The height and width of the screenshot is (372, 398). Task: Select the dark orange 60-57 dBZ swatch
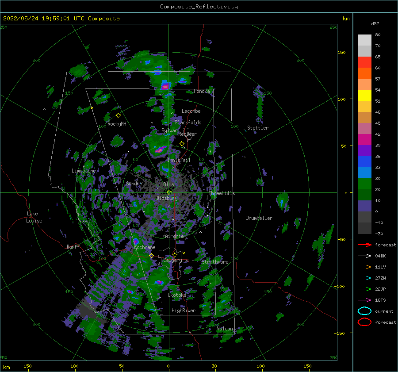(x=364, y=73)
